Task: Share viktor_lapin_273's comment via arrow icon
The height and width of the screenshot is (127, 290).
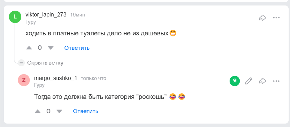Action: tap(262, 18)
